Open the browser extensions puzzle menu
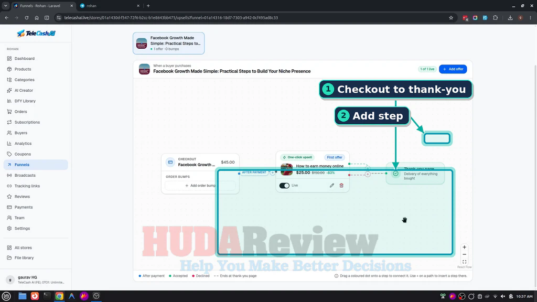 [x=495, y=18]
